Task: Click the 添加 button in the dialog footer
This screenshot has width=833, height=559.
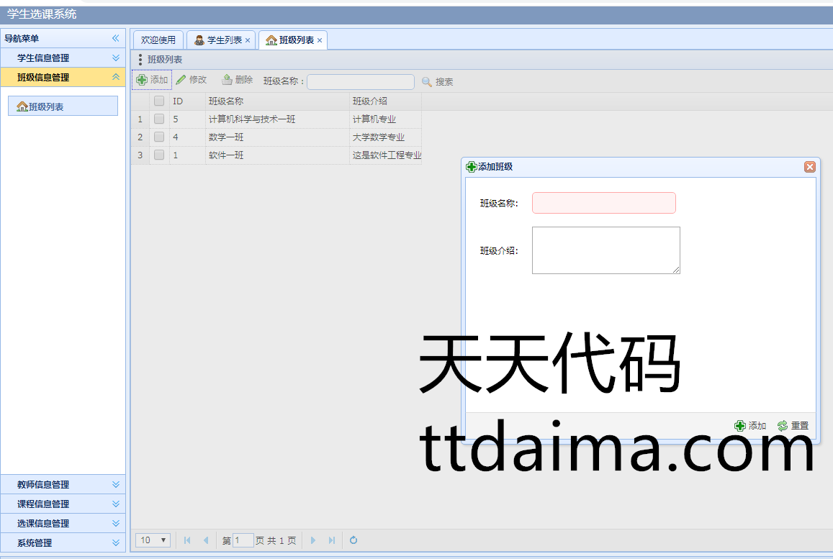Action: [750, 426]
